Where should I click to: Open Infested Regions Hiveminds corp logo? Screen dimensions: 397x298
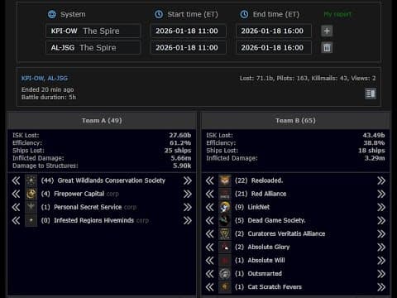pos(31,220)
